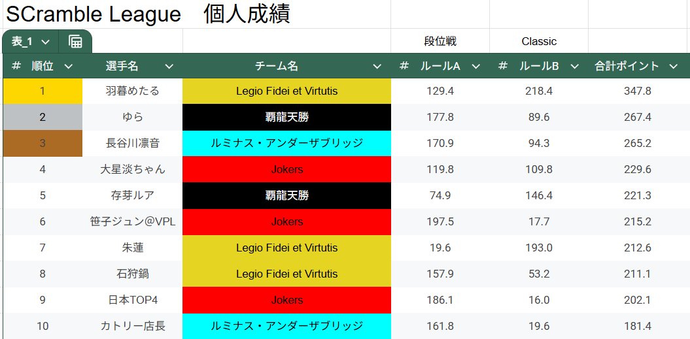Select ルールB value 146.4
Image resolution: width=690 pixels, height=339 pixels.
click(x=539, y=195)
